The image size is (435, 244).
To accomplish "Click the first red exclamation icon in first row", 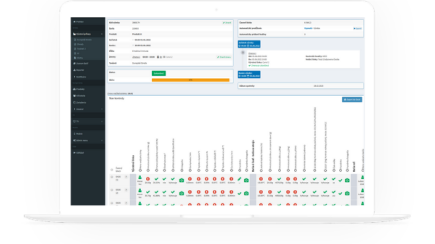I will pyautogui.click(x=149, y=179).
